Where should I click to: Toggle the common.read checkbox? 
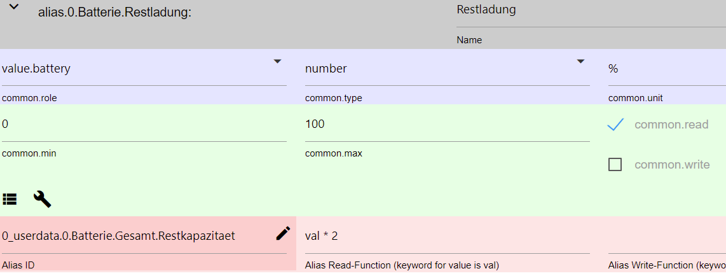(615, 125)
